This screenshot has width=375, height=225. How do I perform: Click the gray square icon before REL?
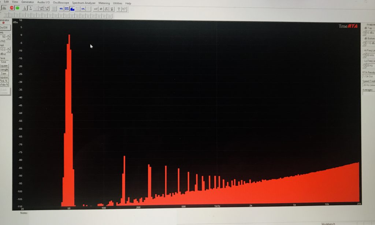(x=54, y=9)
